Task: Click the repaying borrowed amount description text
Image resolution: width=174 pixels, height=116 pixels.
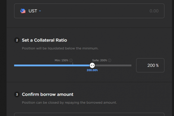Action: (69, 102)
